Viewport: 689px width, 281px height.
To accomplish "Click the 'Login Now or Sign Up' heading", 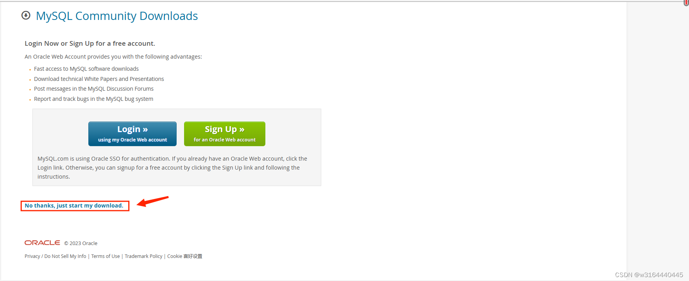I will (x=90, y=43).
